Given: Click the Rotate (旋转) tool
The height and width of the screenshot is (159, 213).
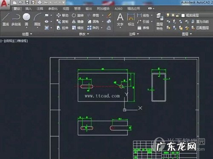Looking at the screenshot, I should pyautogui.click(x=78, y=15).
